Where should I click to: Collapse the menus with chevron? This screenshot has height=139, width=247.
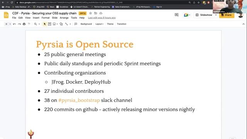(244, 24)
